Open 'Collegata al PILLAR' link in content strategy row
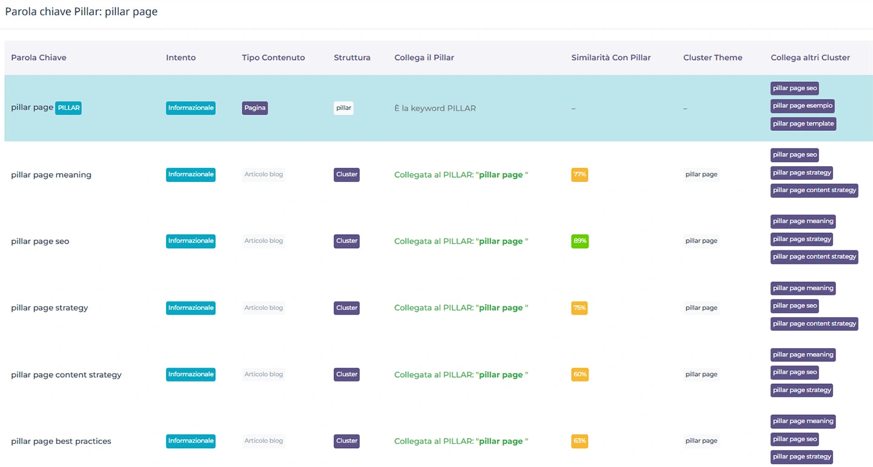Screen dimensions: 873x467 tap(461, 375)
